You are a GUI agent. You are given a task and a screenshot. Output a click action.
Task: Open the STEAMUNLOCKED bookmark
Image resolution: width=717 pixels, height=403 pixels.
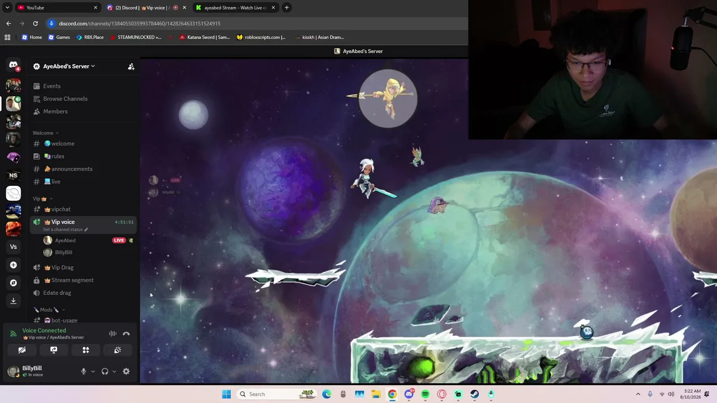tap(136, 37)
